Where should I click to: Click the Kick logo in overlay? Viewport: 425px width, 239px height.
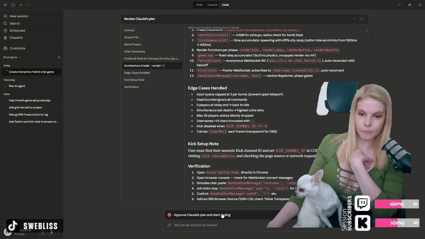362,222
